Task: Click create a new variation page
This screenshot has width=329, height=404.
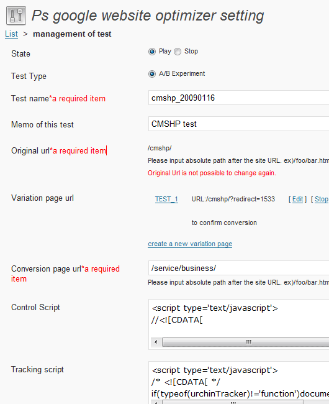Action: pos(190,244)
